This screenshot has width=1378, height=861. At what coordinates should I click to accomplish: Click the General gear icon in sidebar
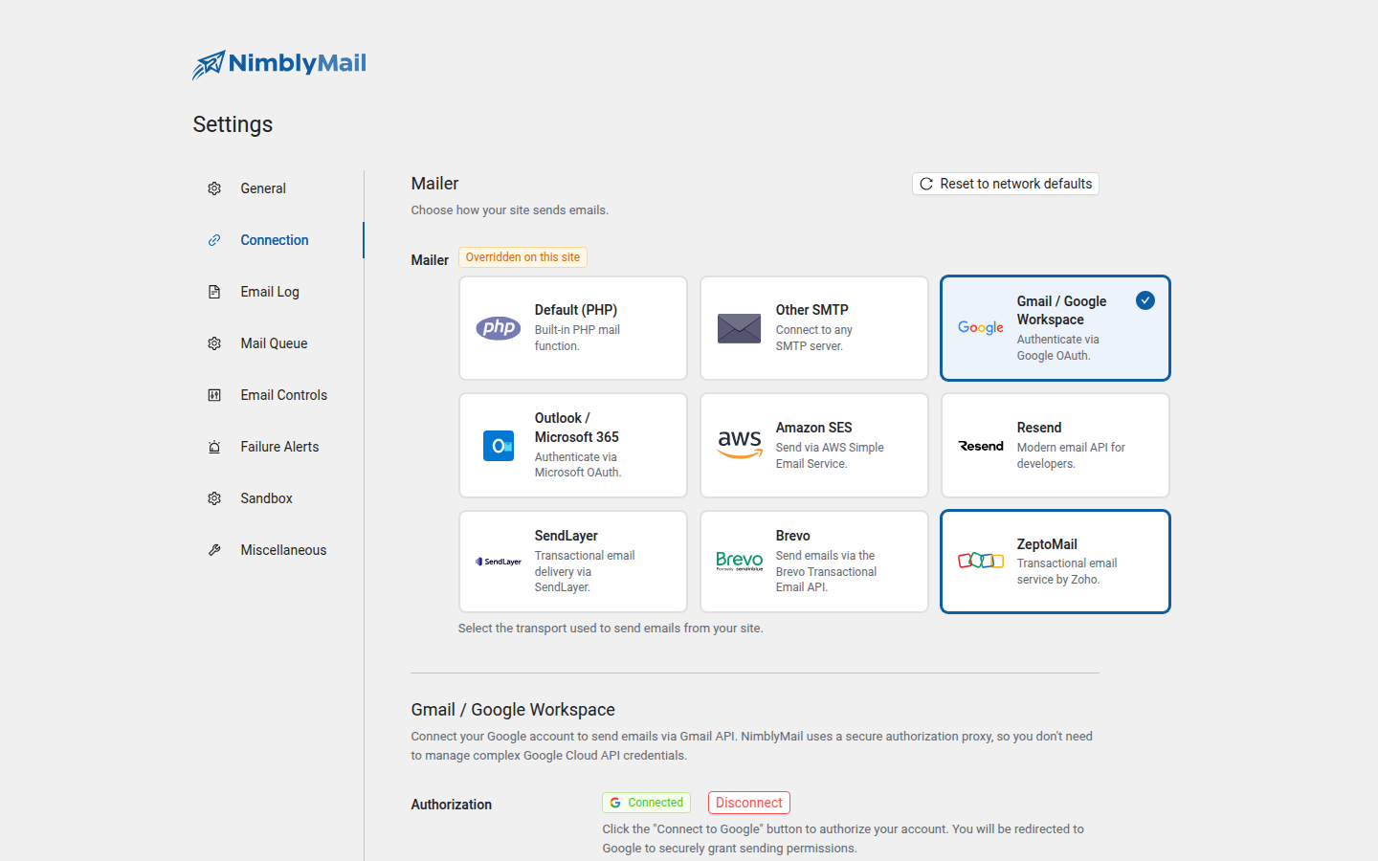(x=214, y=188)
